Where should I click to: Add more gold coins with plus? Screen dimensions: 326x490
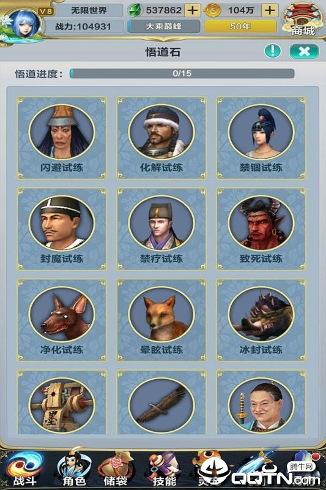click(x=270, y=10)
